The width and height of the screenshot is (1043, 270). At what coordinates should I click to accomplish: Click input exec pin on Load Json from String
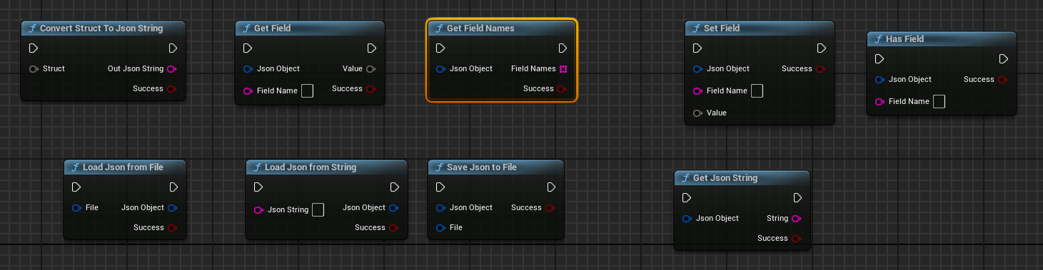258,187
